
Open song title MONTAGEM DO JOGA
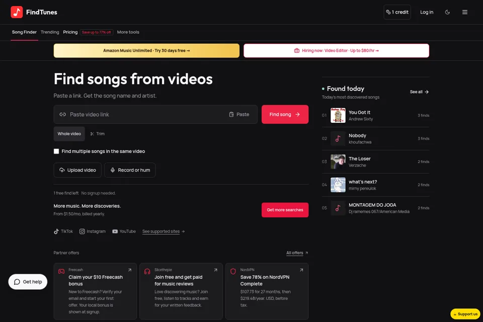pyautogui.click(x=372, y=205)
